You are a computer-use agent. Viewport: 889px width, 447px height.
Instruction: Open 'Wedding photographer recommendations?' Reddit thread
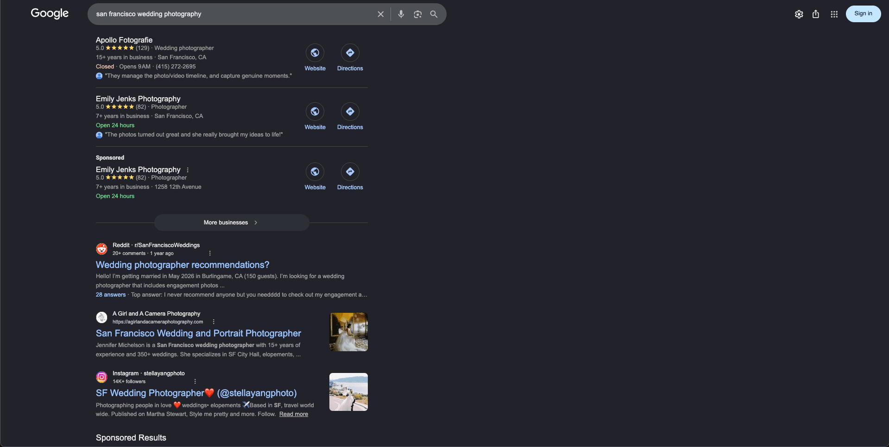coord(183,265)
